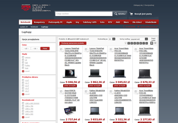Open Acer Travel Mate P653-M laptop image
178x123 pixels.
point(120,73)
